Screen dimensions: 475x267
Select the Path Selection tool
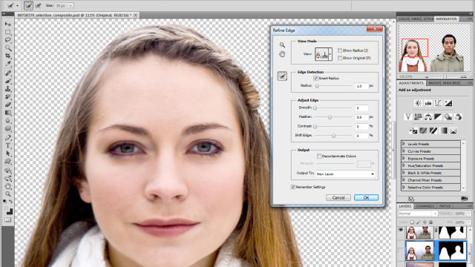click(8, 154)
